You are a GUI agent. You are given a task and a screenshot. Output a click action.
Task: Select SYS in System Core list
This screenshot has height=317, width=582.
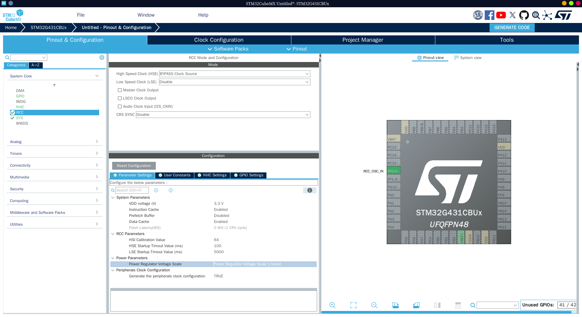click(19, 118)
